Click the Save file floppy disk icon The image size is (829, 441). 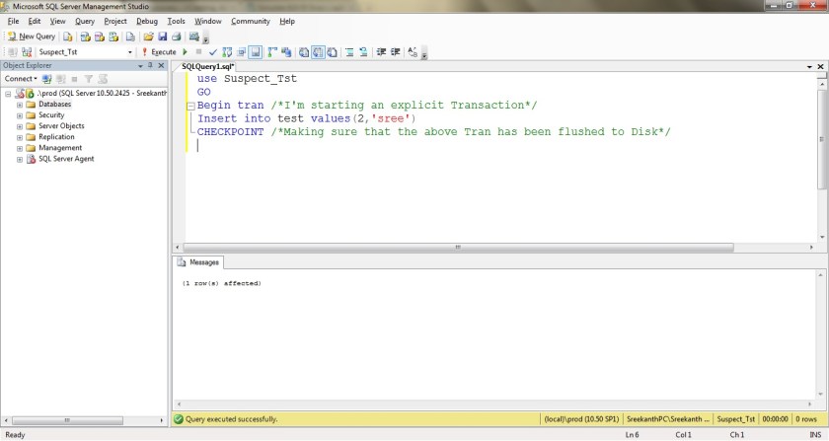(x=163, y=37)
